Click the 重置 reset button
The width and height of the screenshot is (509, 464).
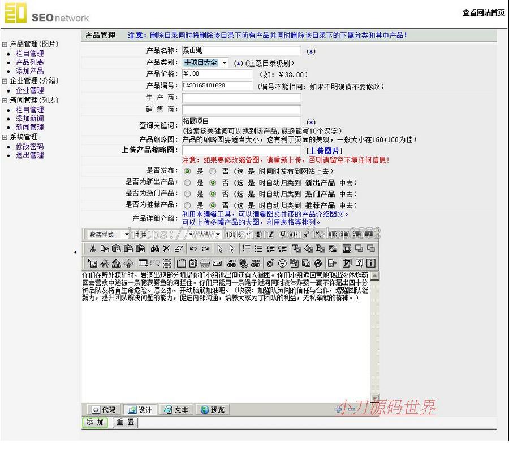pyautogui.click(x=126, y=422)
